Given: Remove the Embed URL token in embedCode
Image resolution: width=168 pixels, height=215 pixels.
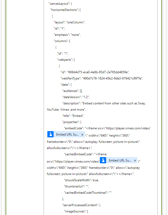Looking at the screenshot, I should pyautogui.click(x=82, y=135).
